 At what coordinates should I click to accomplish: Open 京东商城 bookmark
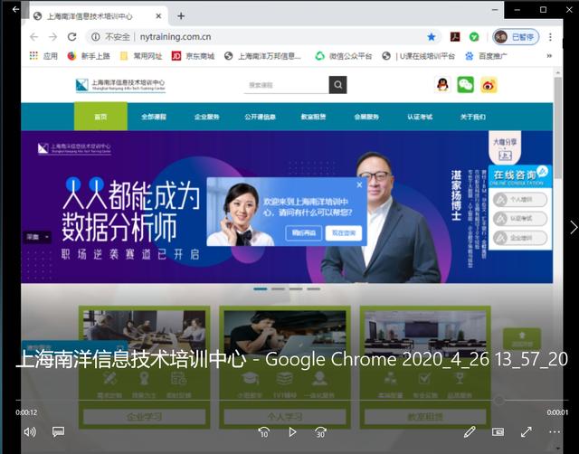(193, 56)
